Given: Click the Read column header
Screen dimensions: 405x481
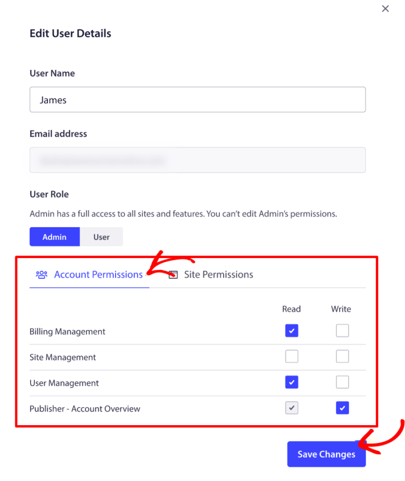Looking at the screenshot, I should pyautogui.click(x=291, y=309).
